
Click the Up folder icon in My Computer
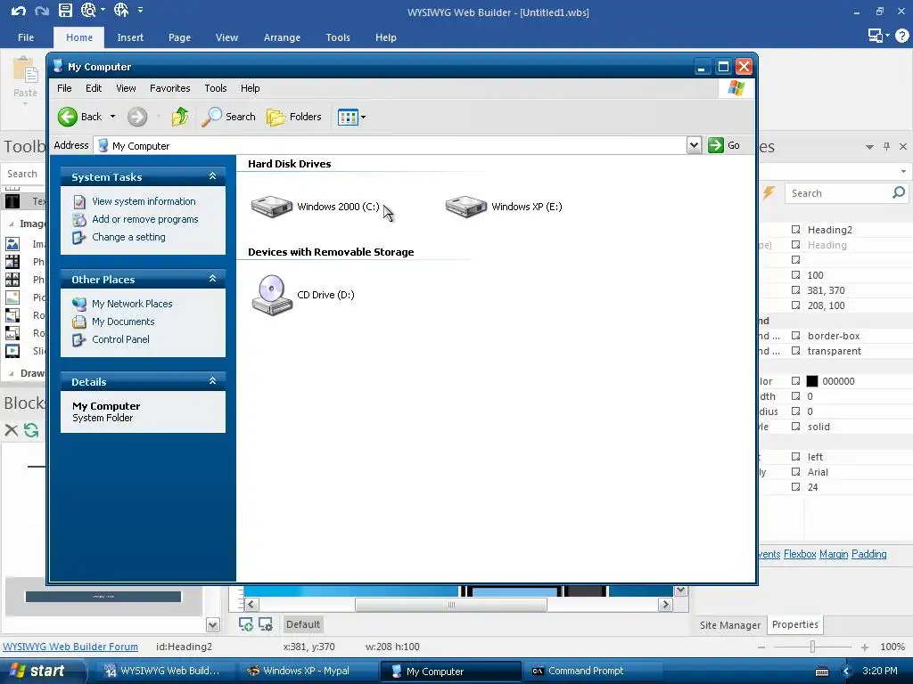pyautogui.click(x=179, y=117)
